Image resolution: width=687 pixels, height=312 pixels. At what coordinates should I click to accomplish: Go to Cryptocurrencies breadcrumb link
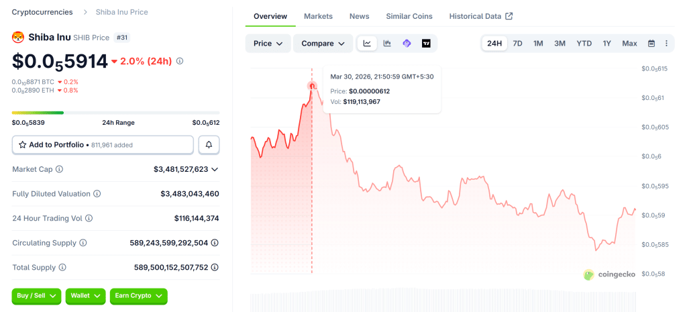pyautogui.click(x=42, y=12)
